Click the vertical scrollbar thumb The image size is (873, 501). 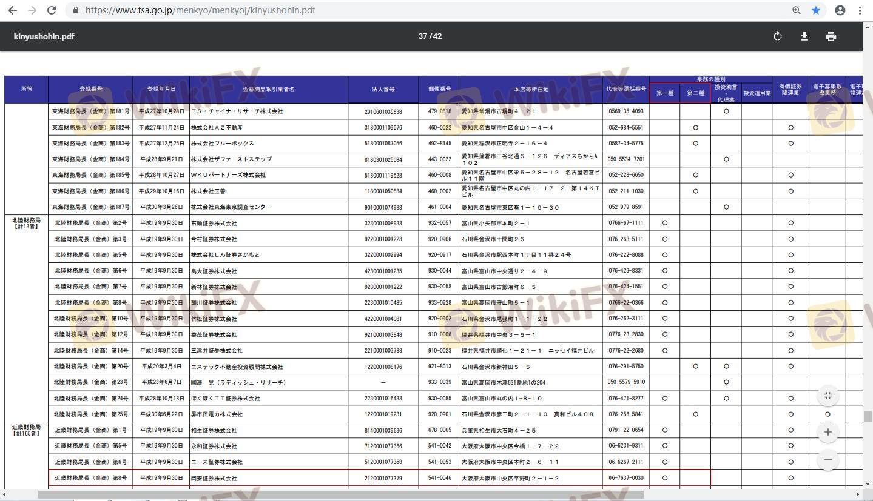[x=868, y=416]
